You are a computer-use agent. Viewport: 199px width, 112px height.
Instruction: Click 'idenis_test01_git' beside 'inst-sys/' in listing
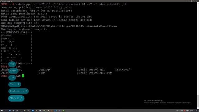tap(91, 70)
